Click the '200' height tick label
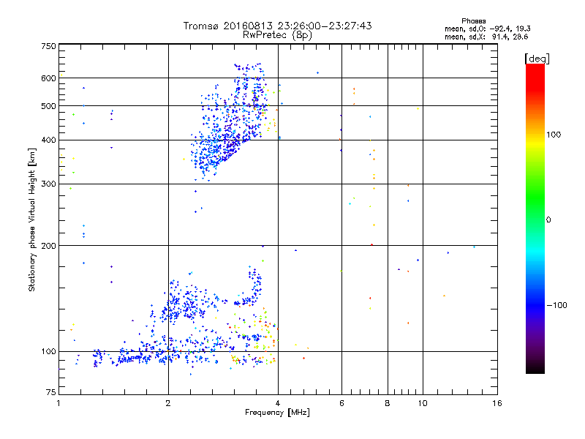The width and height of the screenshot is (585, 439). point(49,246)
